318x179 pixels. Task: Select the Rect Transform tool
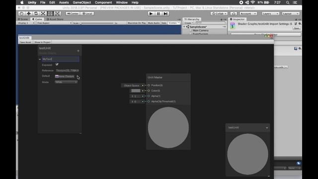50,13
